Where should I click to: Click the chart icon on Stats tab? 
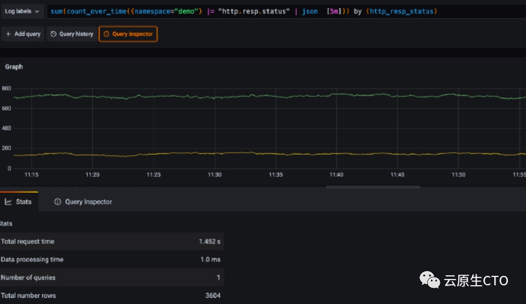point(8,202)
